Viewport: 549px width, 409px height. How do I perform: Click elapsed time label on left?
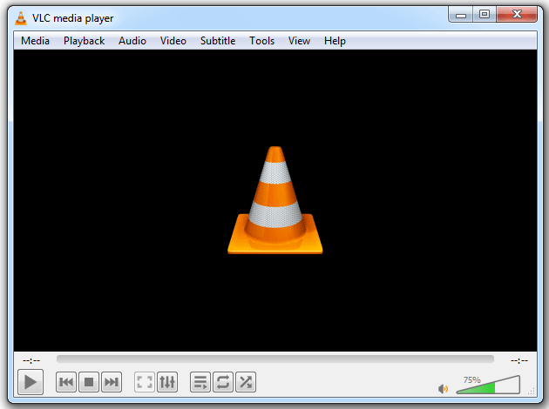coord(31,360)
